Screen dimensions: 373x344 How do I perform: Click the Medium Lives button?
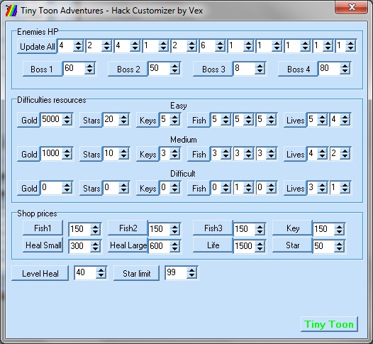click(x=295, y=154)
